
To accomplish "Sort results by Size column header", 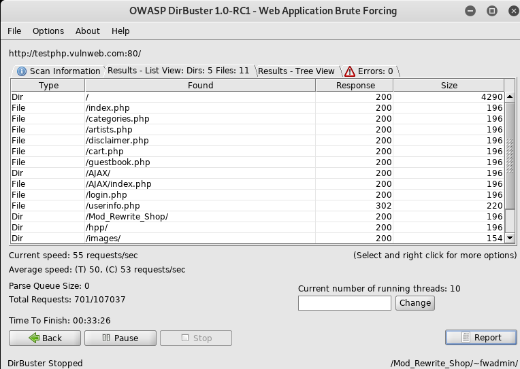I will click(449, 85).
